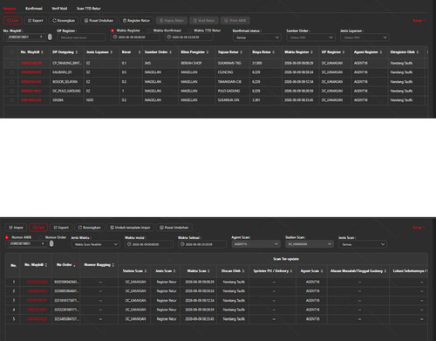436x341 pixels.
Task: Click Kosongkan in the Register tab toolbar
Action: [64, 21]
